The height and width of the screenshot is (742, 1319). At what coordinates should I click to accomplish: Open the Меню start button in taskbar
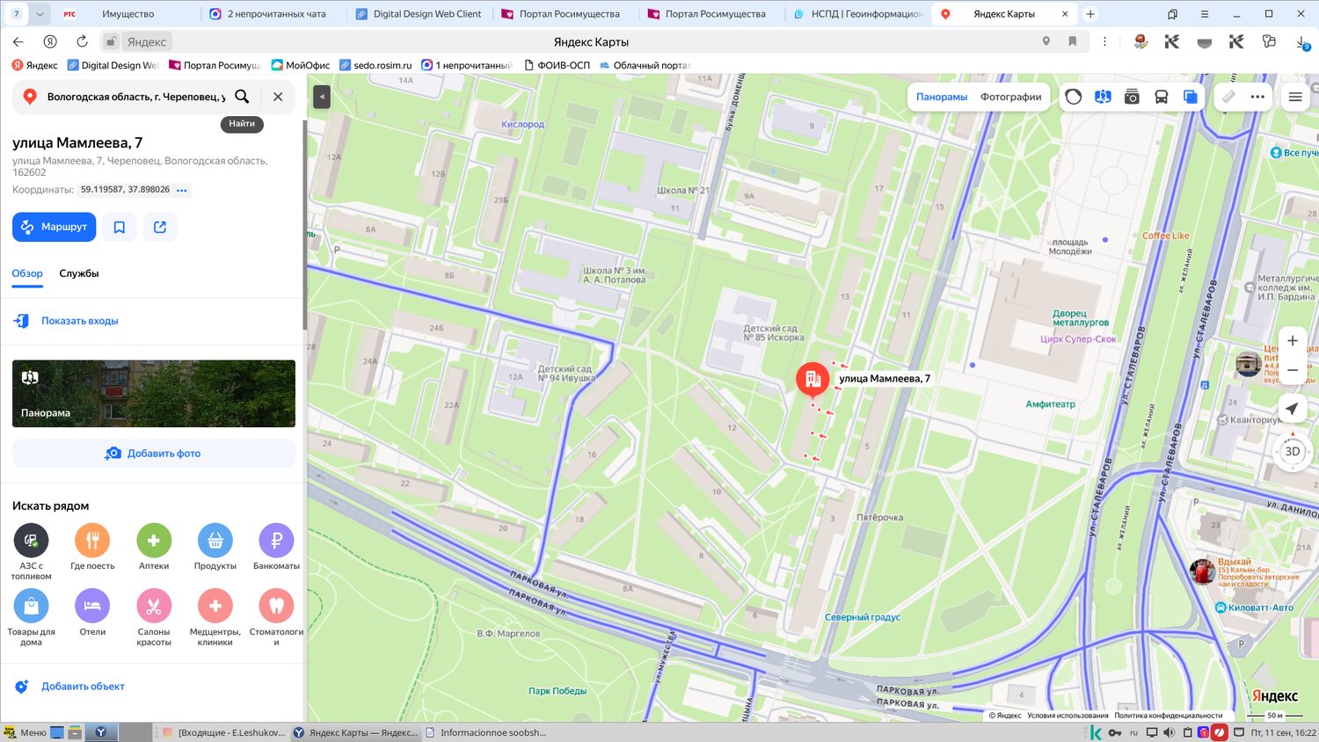click(25, 732)
